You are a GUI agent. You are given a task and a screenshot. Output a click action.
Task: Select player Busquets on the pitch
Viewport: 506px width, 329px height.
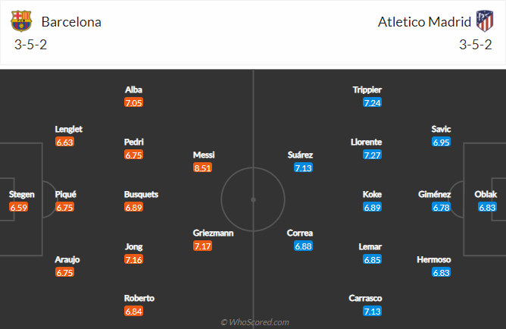[x=141, y=194]
